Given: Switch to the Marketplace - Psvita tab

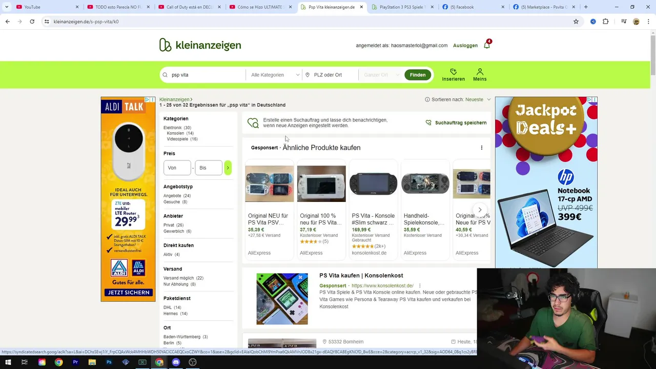Looking at the screenshot, I should [x=544, y=7].
